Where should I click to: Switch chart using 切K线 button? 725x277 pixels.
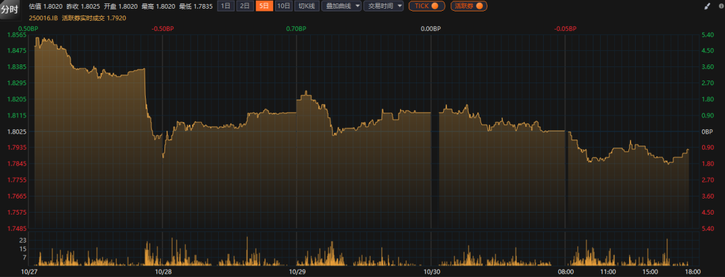coord(307,6)
